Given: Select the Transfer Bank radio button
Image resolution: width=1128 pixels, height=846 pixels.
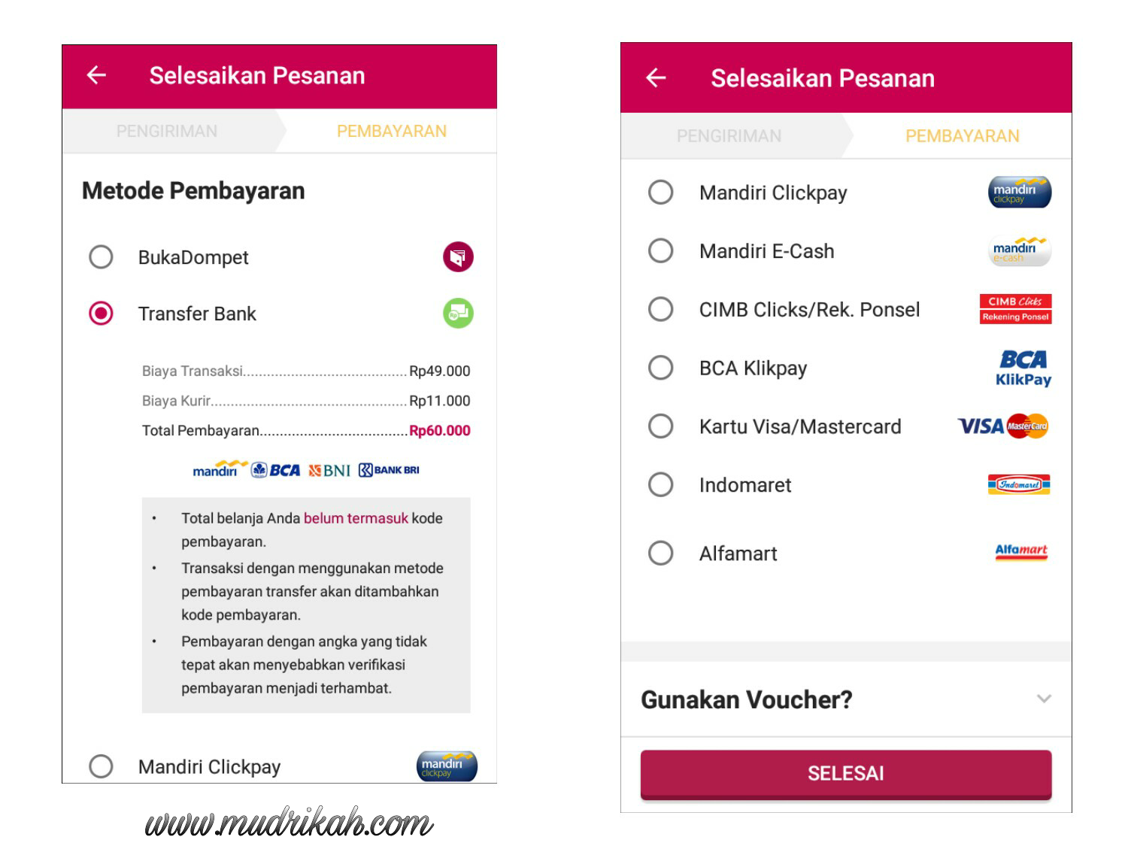Looking at the screenshot, I should [x=101, y=314].
